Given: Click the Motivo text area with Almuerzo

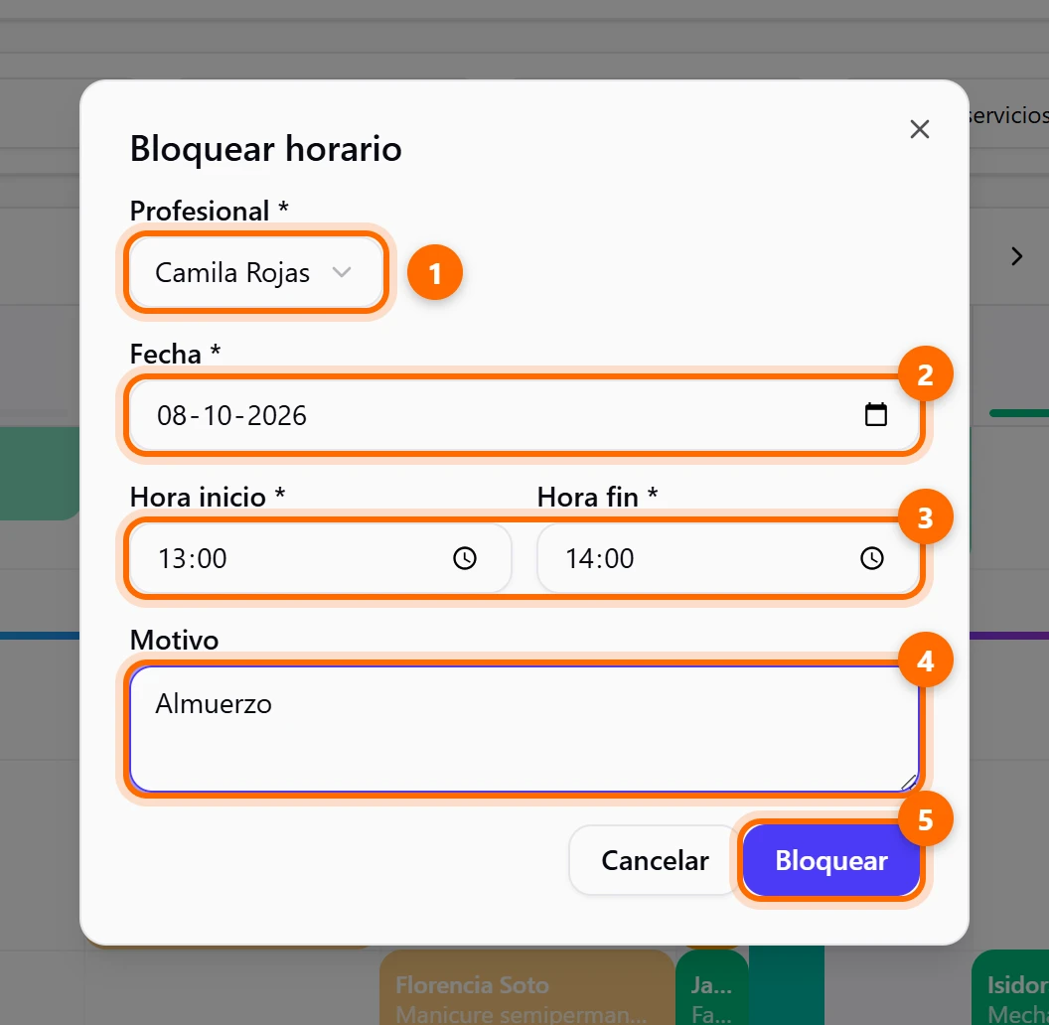Looking at the screenshot, I should pos(524,729).
